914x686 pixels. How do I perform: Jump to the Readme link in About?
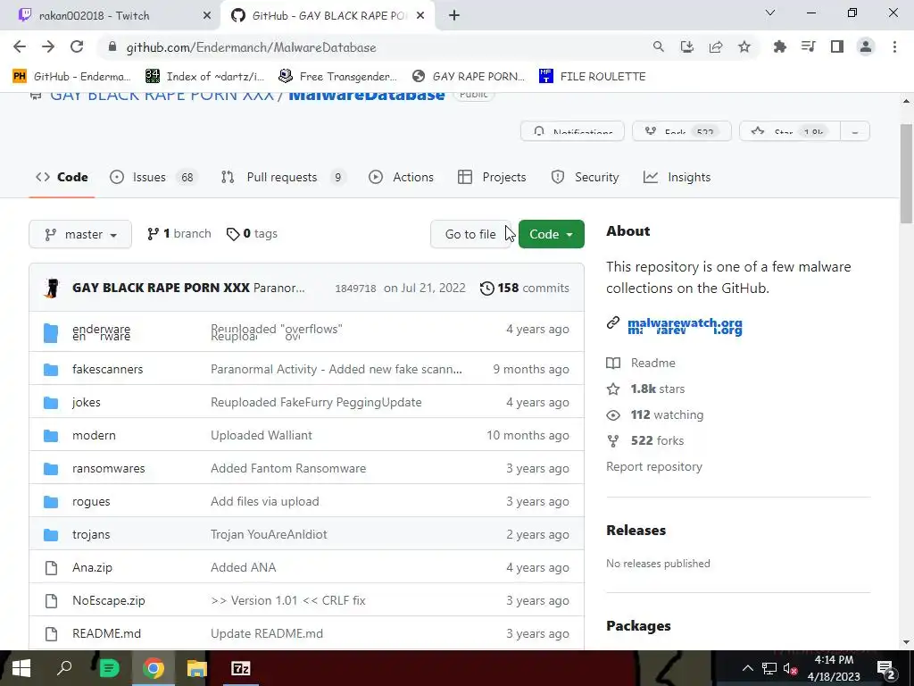[641, 363]
